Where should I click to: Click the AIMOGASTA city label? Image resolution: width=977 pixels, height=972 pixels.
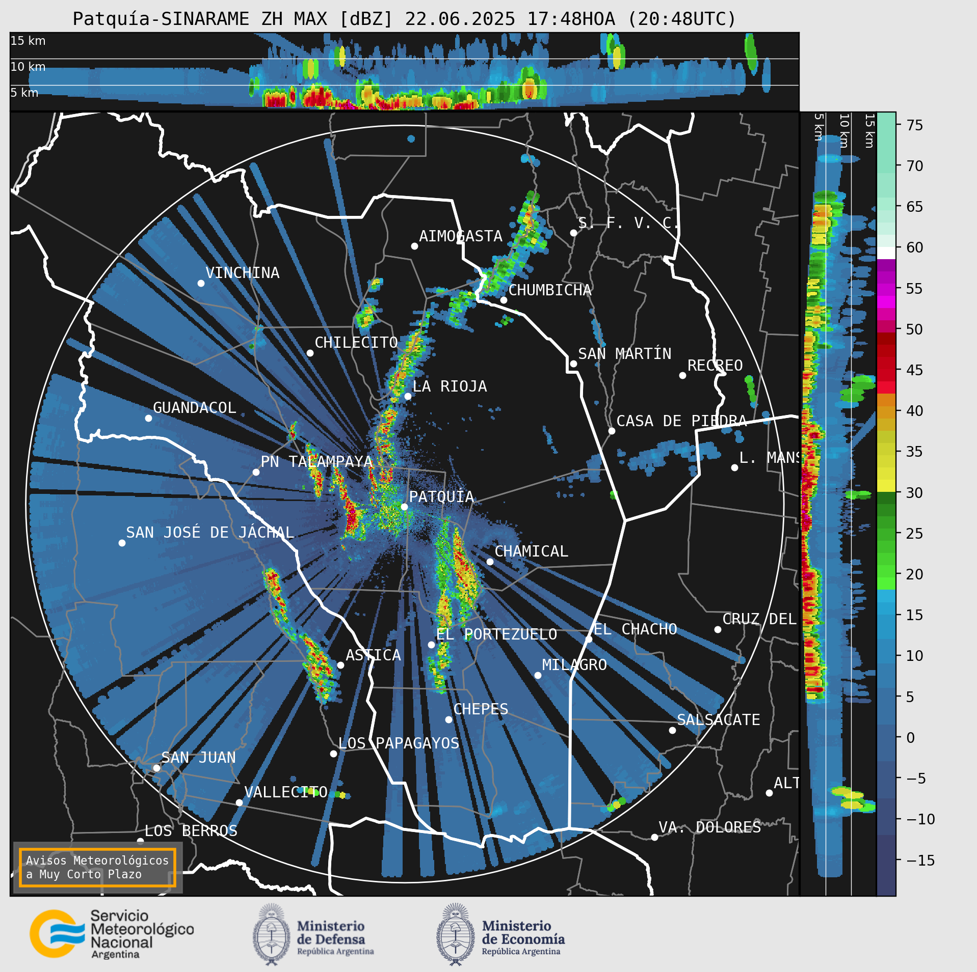[x=461, y=236]
